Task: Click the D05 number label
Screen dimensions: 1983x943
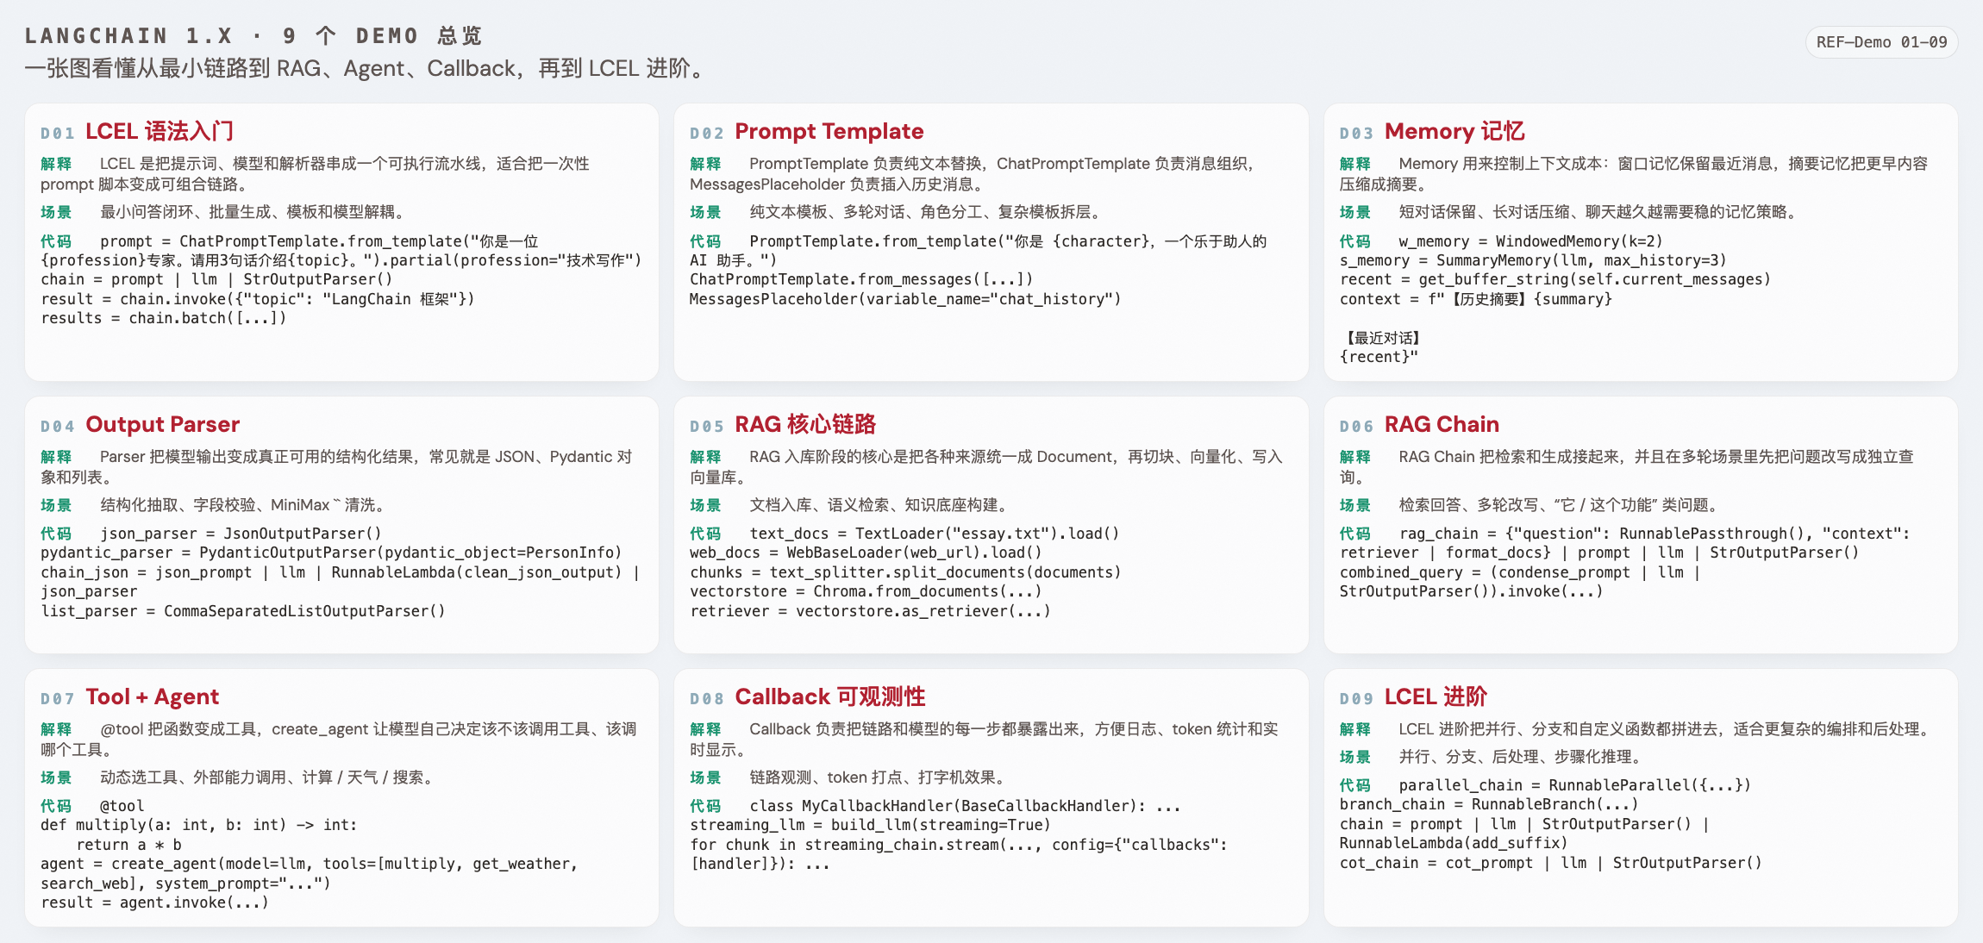Action: pos(706,427)
